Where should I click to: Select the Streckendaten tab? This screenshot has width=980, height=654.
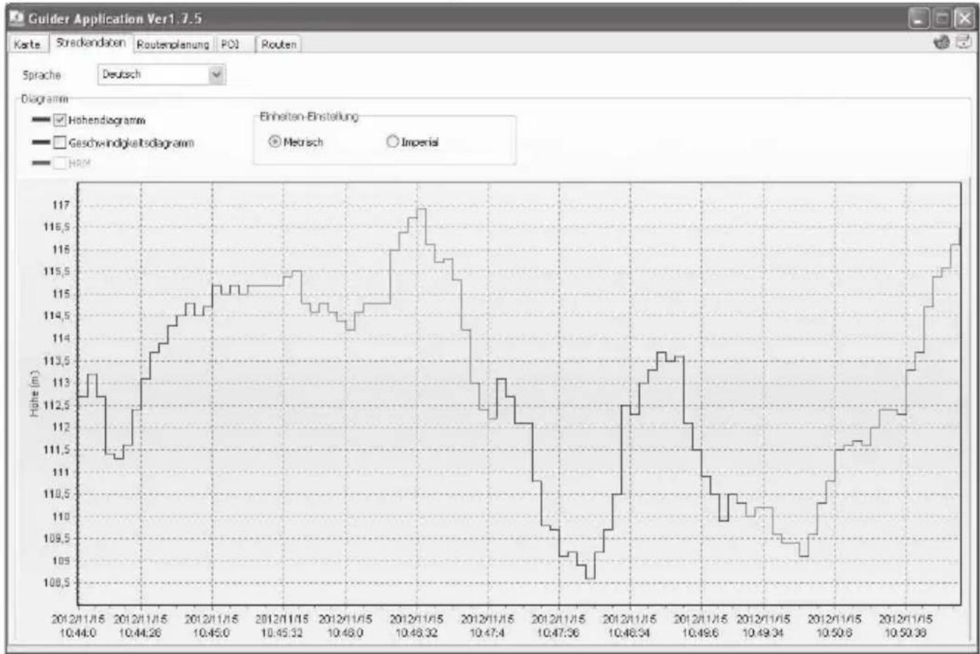point(91,43)
